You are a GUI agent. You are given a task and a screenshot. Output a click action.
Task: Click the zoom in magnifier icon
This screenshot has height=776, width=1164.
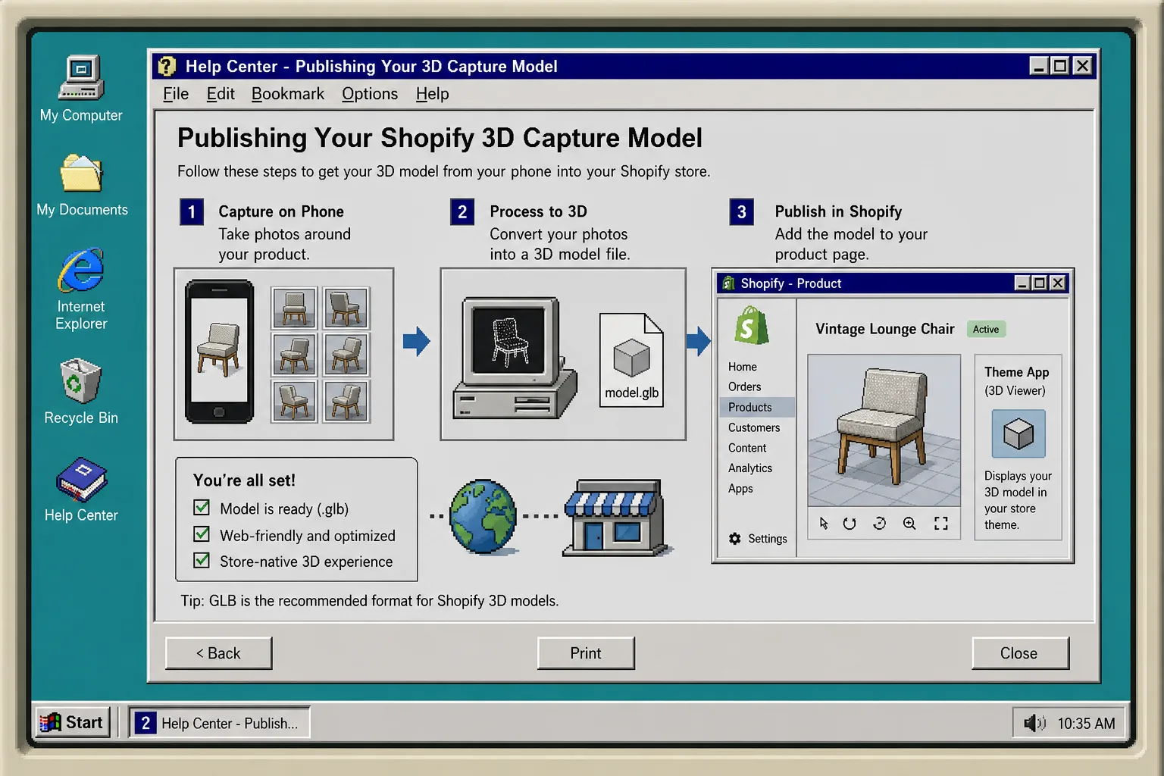909,524
